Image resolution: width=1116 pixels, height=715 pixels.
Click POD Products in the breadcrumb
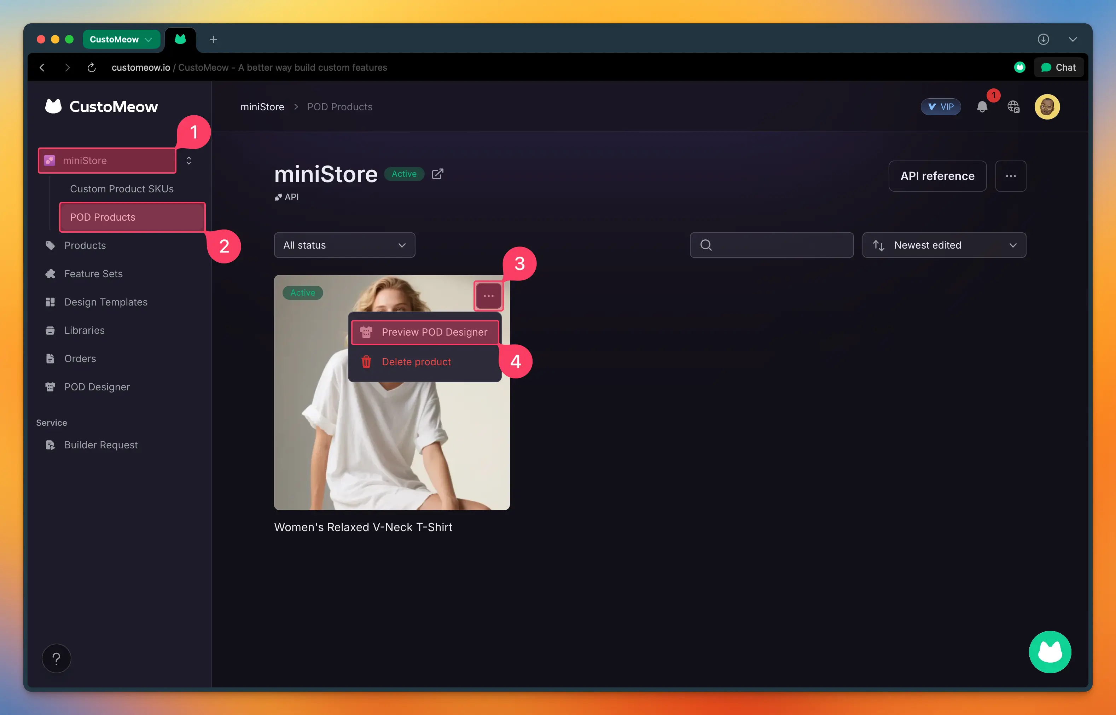tap(340, 107)
